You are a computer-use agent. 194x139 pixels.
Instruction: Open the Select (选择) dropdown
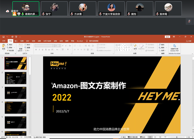click(x=162, y=50)
